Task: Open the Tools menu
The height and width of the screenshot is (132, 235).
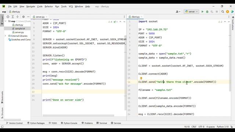Action: pyautogui.click(x=64, y=7)
